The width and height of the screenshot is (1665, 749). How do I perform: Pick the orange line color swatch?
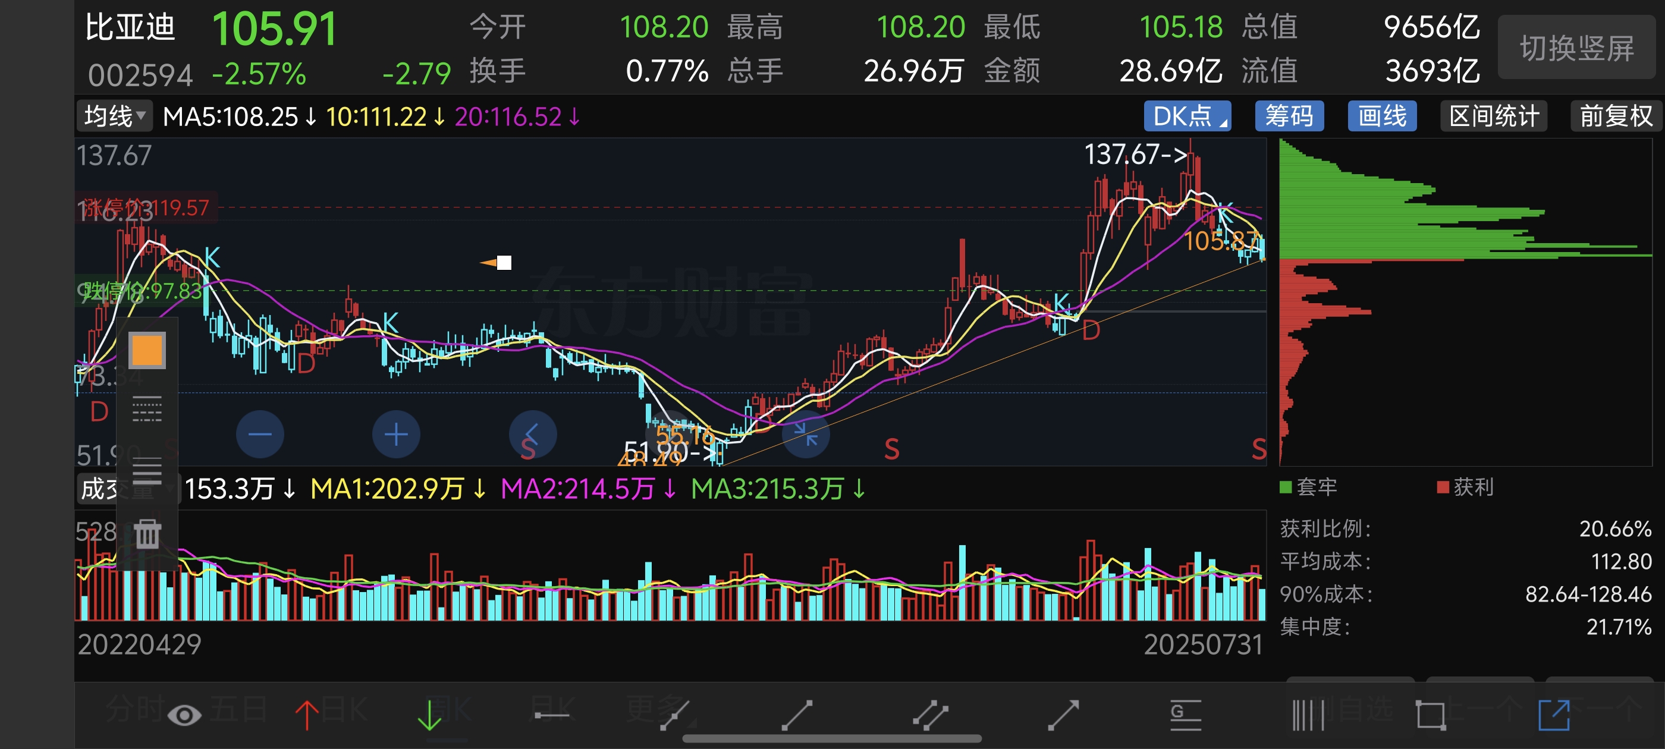point(147,350)
